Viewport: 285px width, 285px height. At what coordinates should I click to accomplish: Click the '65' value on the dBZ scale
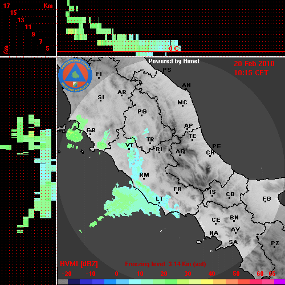(x=272, y=274)
